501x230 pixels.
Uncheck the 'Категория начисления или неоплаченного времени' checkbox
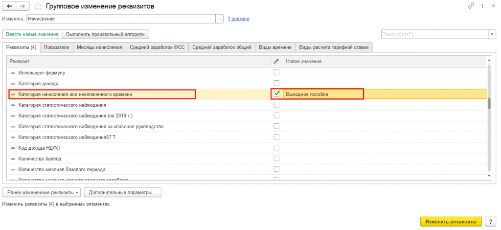[x=276, y=94]
